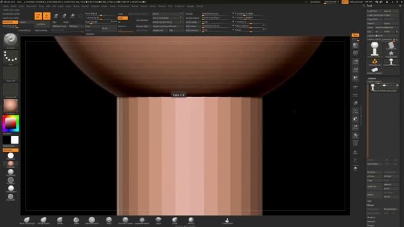
Task: Open the Alpha Off selector
Action: tap(11, 74)
